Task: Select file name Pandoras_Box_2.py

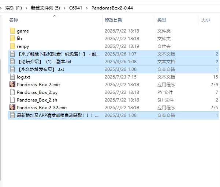Action: tap(37, 92)
